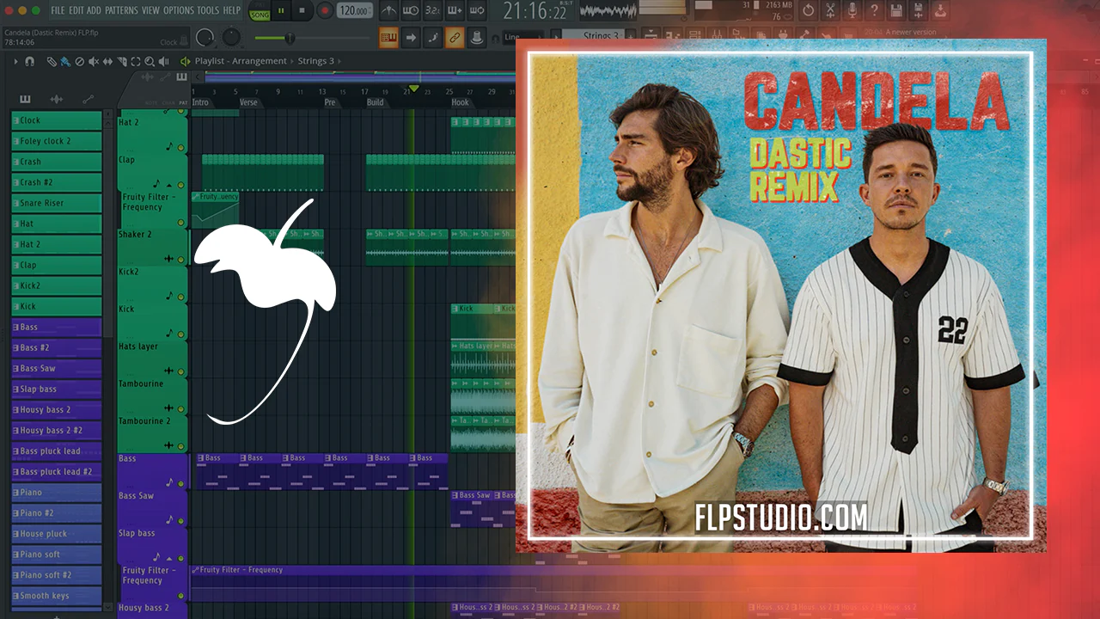Image resolution: width=1100 pixels, height=619 pixels.
Task: Select the Smooth keys pattern
Action: (57, 595)
